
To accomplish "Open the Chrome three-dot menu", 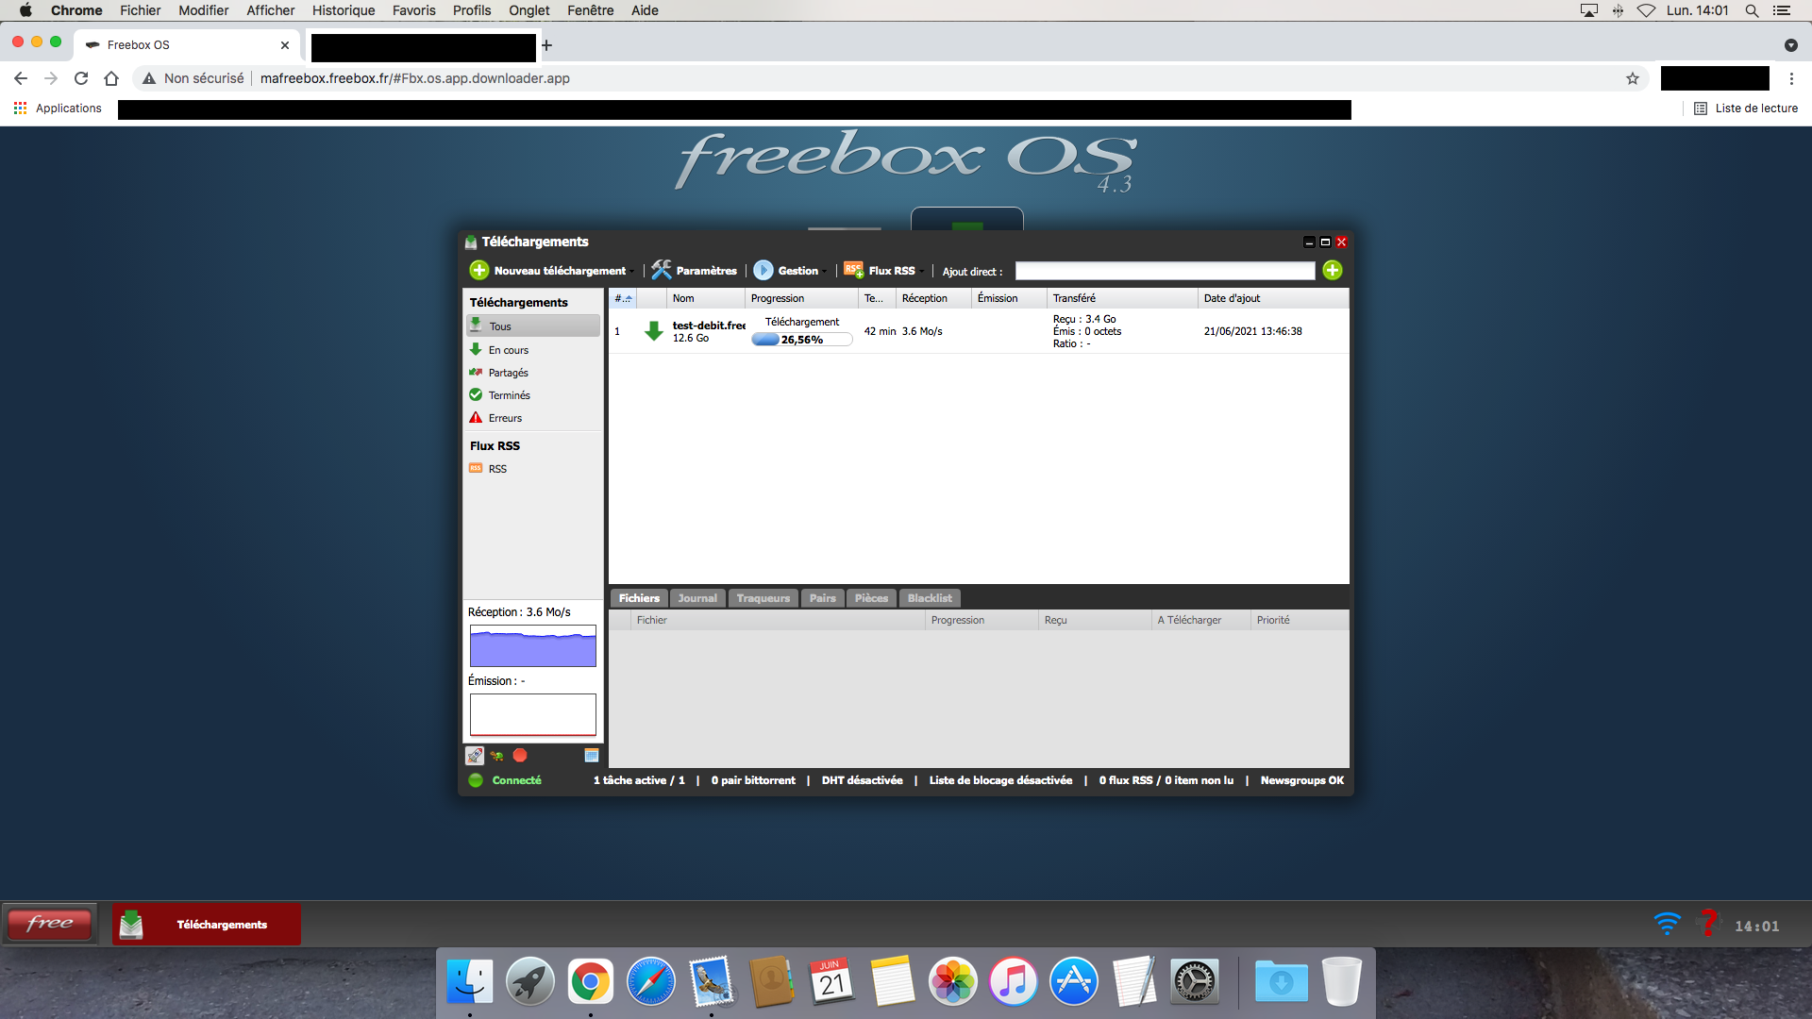I will [1791, 78].
